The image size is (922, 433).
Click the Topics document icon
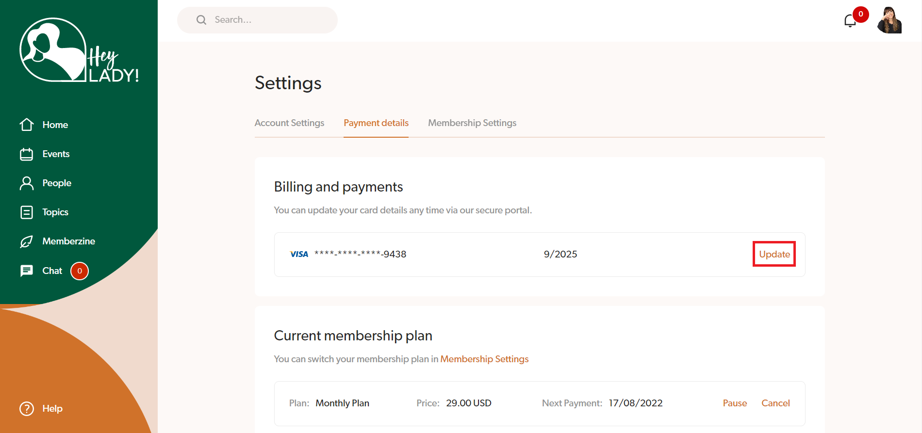click(27, 212)
